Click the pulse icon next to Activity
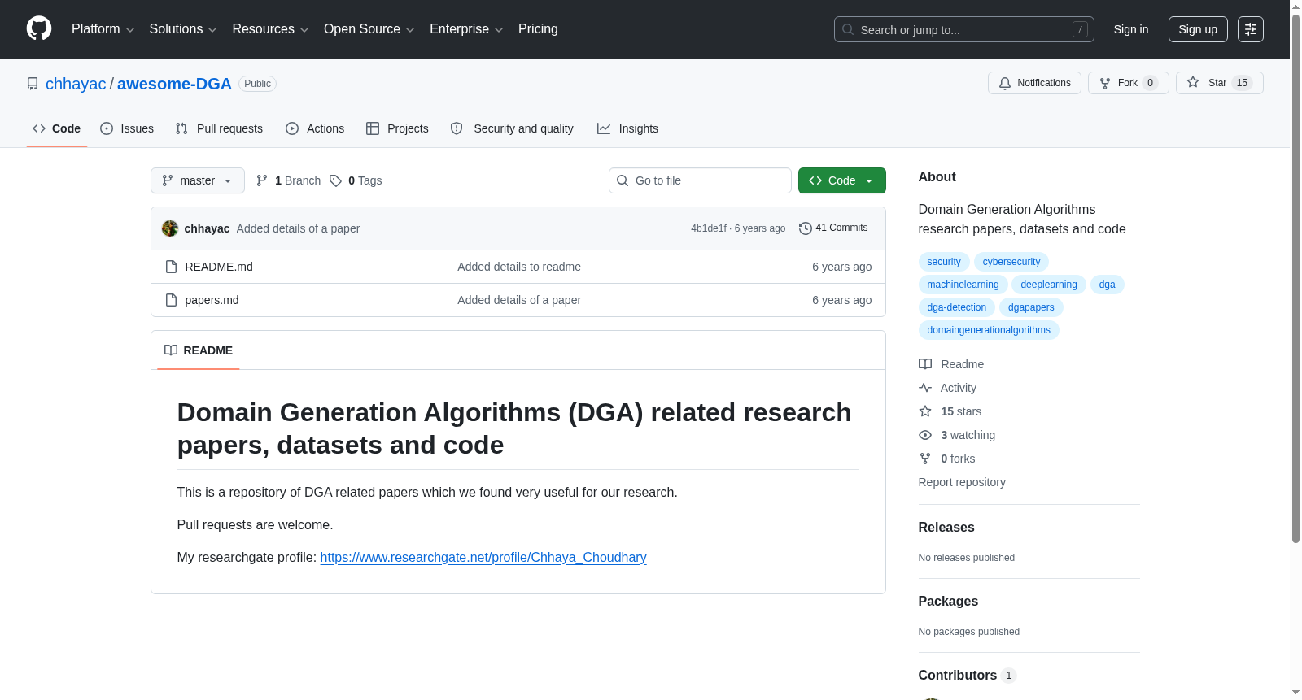This screenshot has width=1302, height=700. (x=925, y=388)
